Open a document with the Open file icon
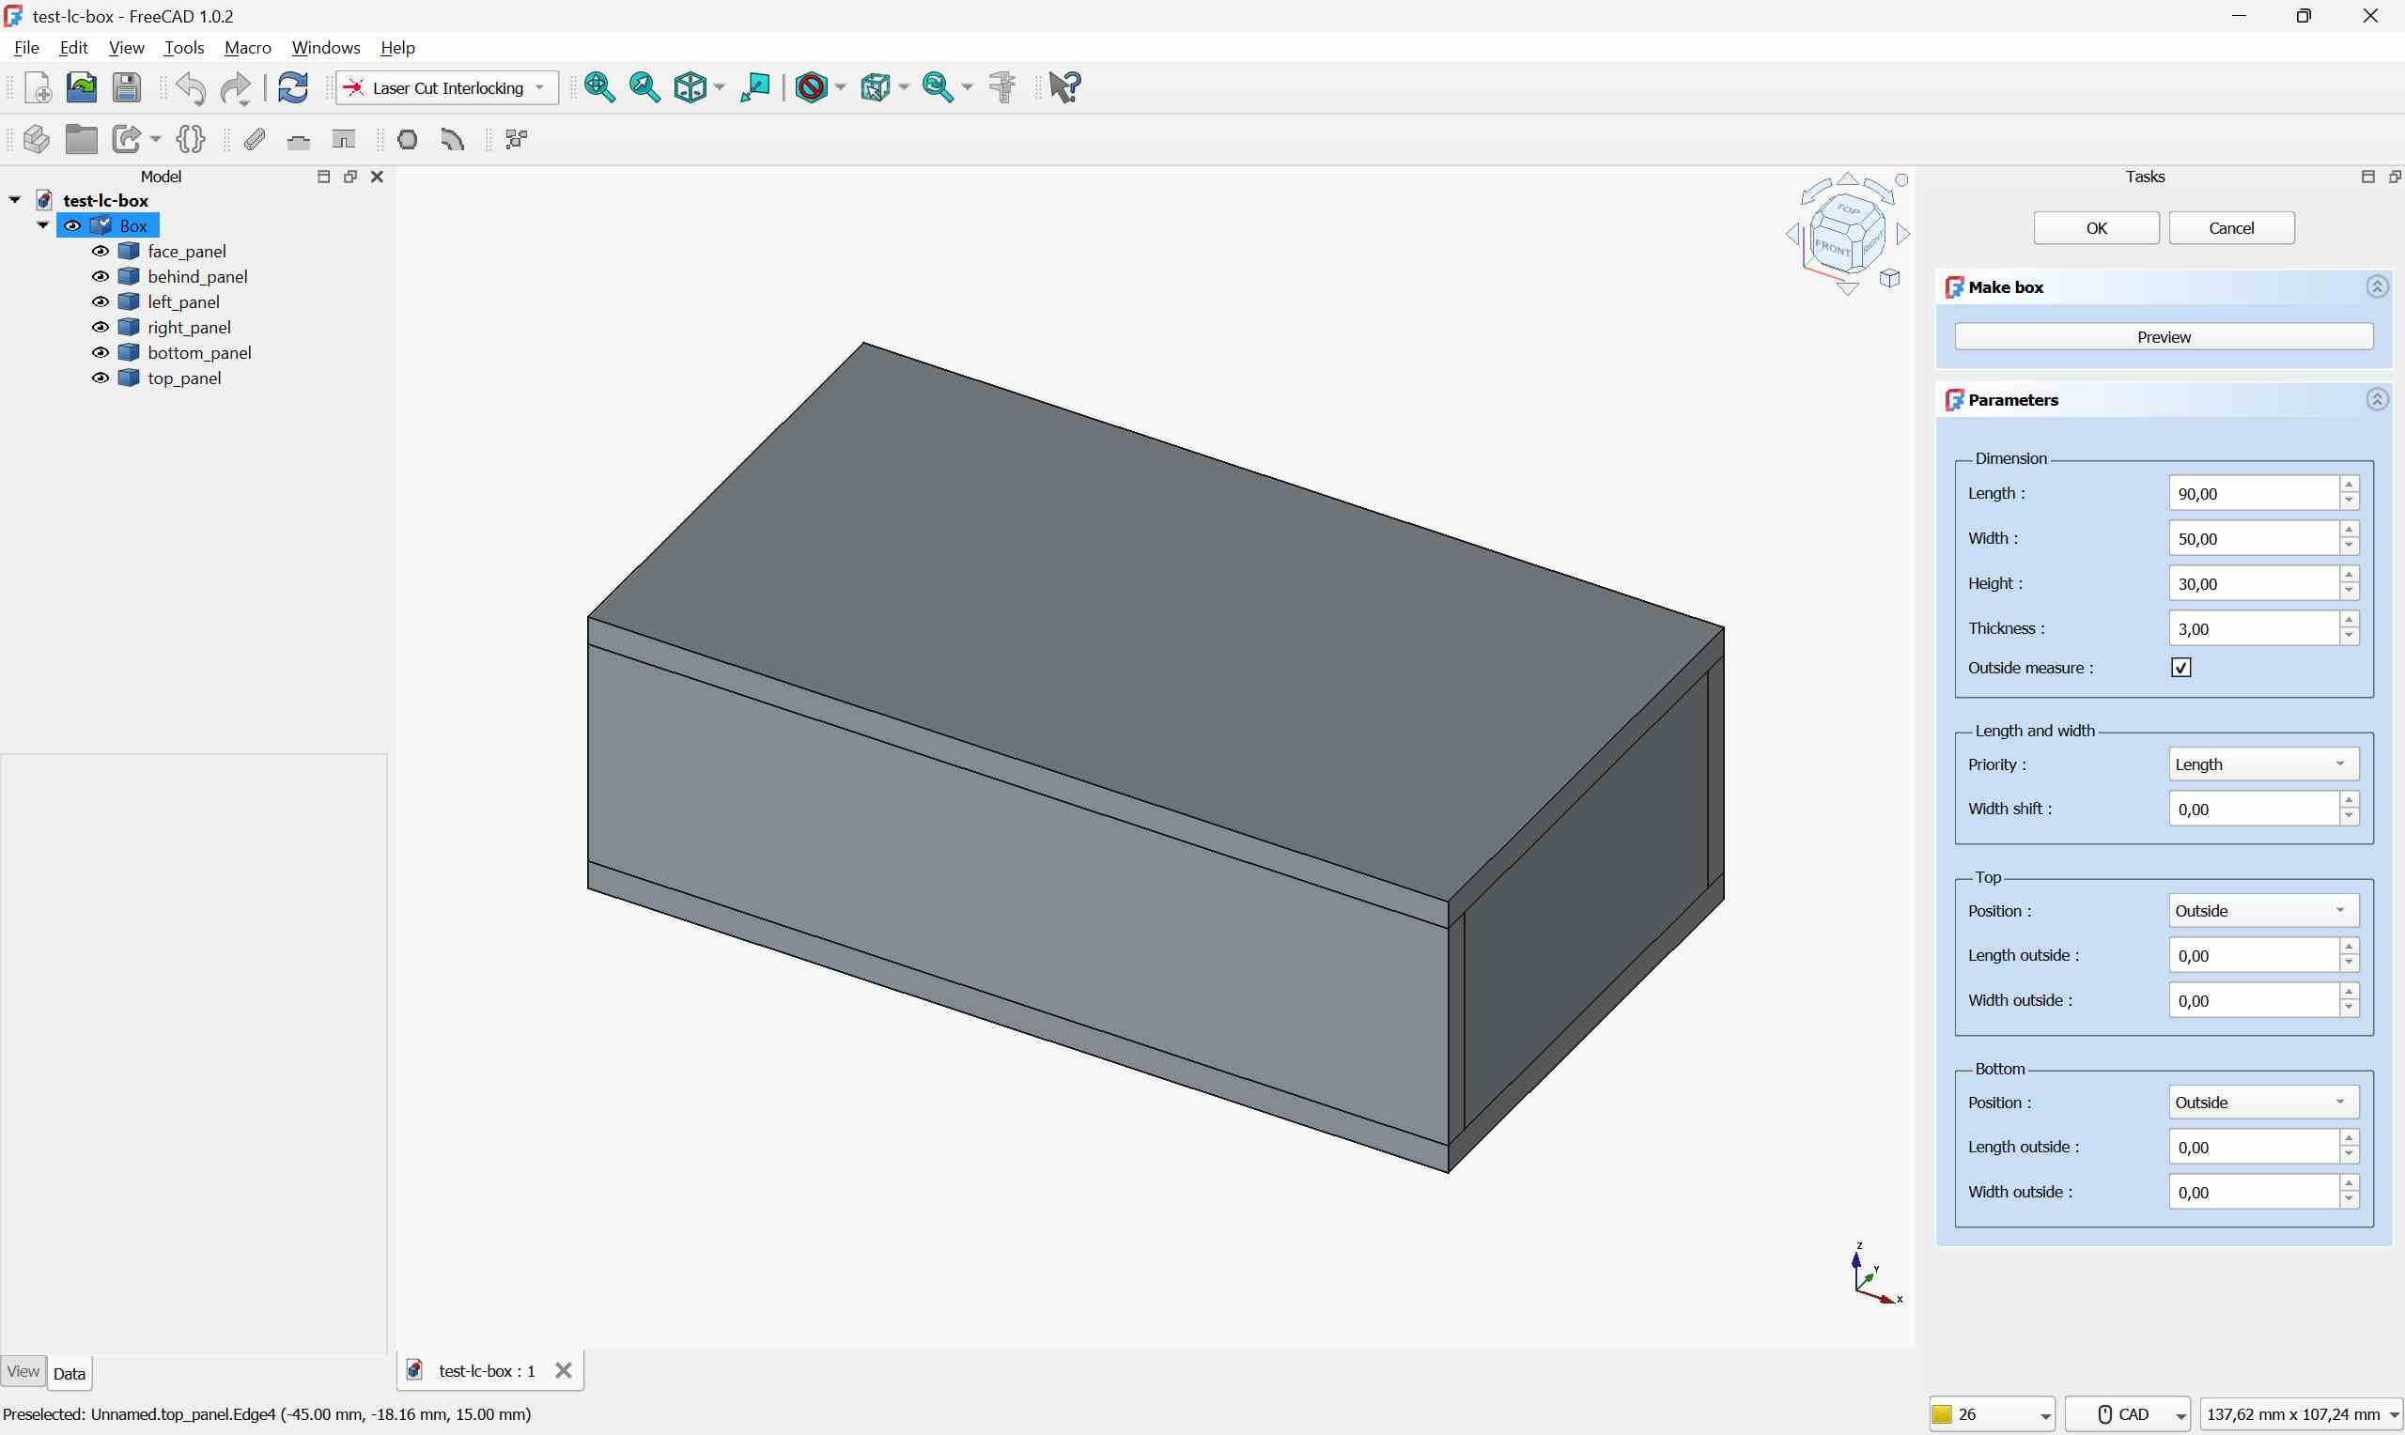The width and height of the screenshot is (2405, 1435). (81, 87)
